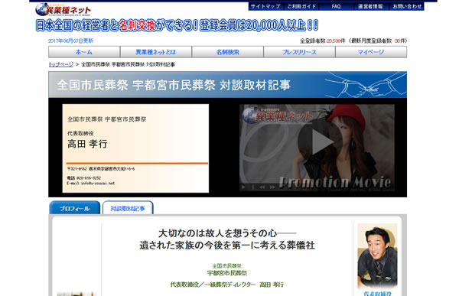Switch to the プロフィール tab
This screenshot has height=296, width=459.
click(75, 208)
